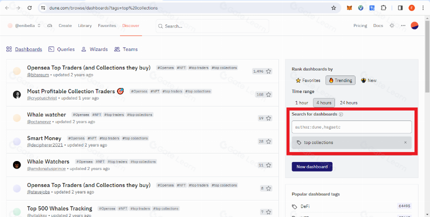Rank dashboards by New
The width and height of the screenshot is (430, 217).
369,80
